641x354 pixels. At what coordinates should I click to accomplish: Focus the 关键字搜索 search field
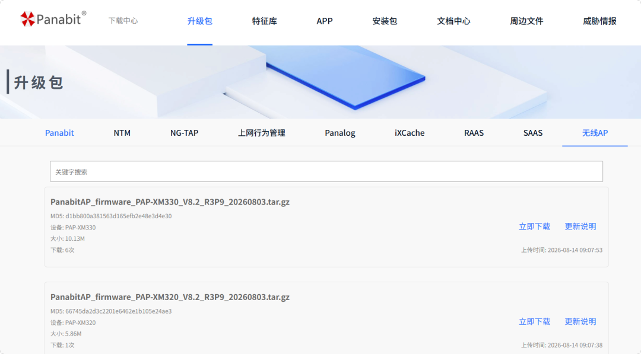326,171
